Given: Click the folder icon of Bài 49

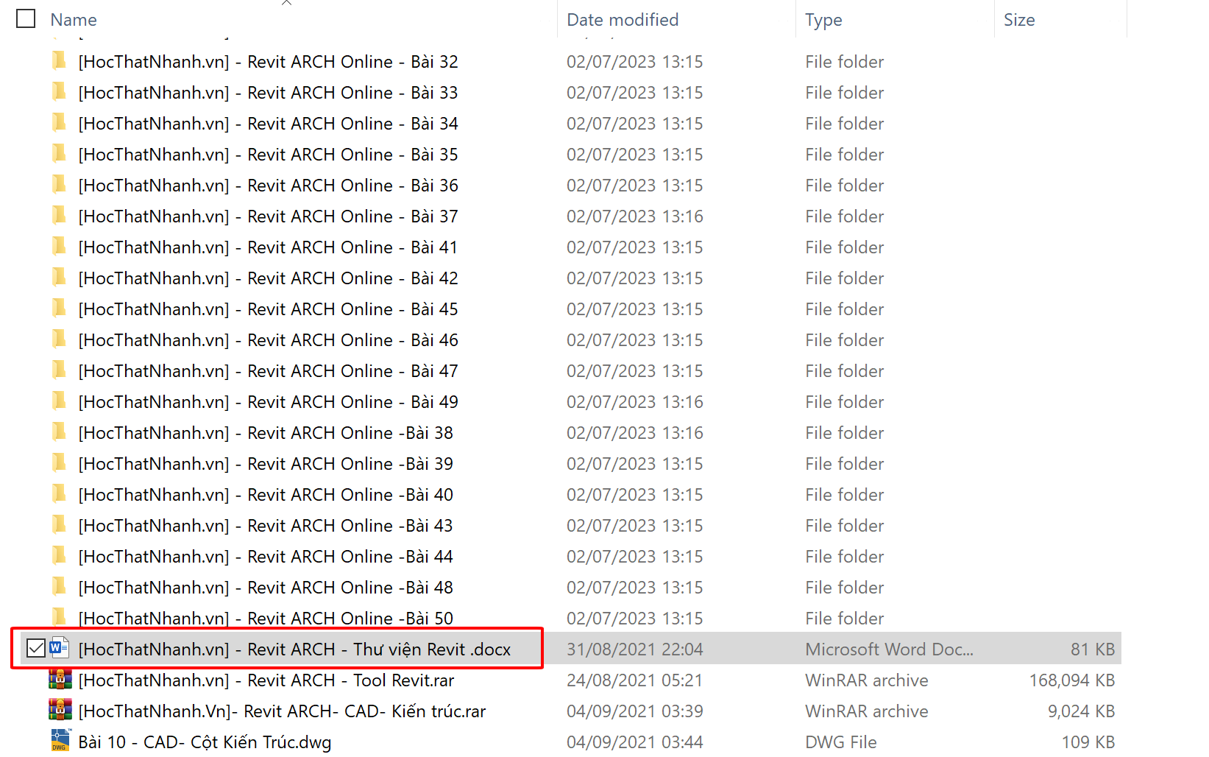Looking at the screenshot, I should tap(60, 401).
